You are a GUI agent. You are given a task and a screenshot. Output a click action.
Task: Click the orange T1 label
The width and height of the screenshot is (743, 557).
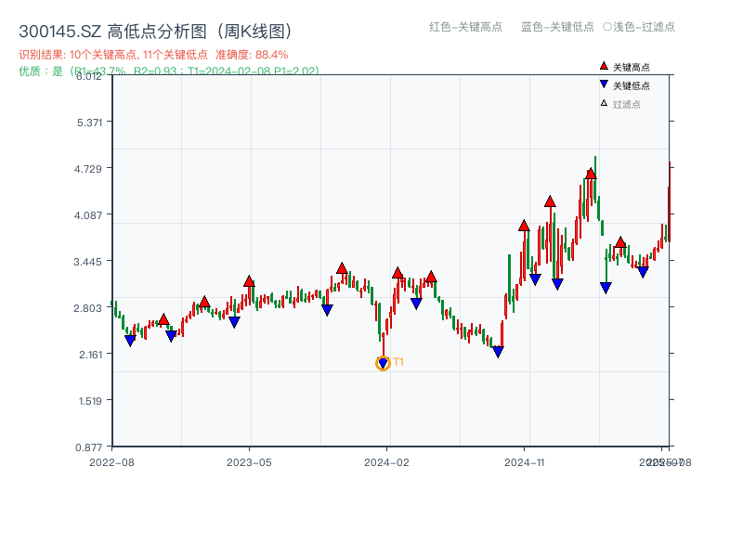click(398, 362)
